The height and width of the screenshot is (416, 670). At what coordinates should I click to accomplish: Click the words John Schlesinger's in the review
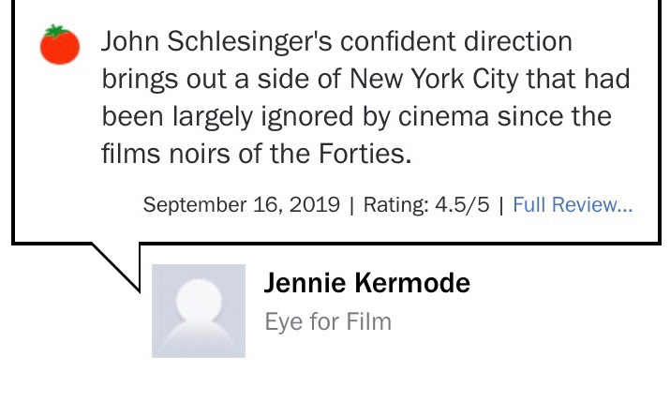tap(216, 42)
